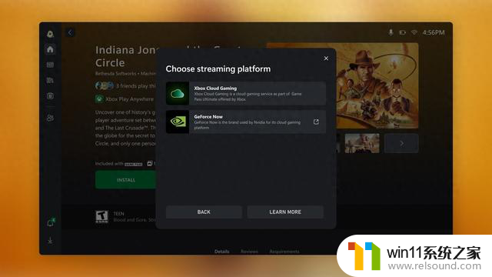
Task: Click the '3 friends play this' text
Action: click(x=136, y=85)
